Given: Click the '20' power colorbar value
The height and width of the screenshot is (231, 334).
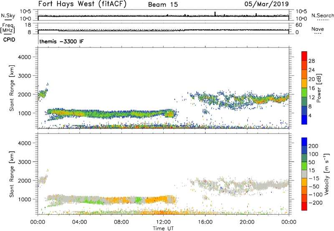Looking at the screenshot, I should [x=311, y=79].
